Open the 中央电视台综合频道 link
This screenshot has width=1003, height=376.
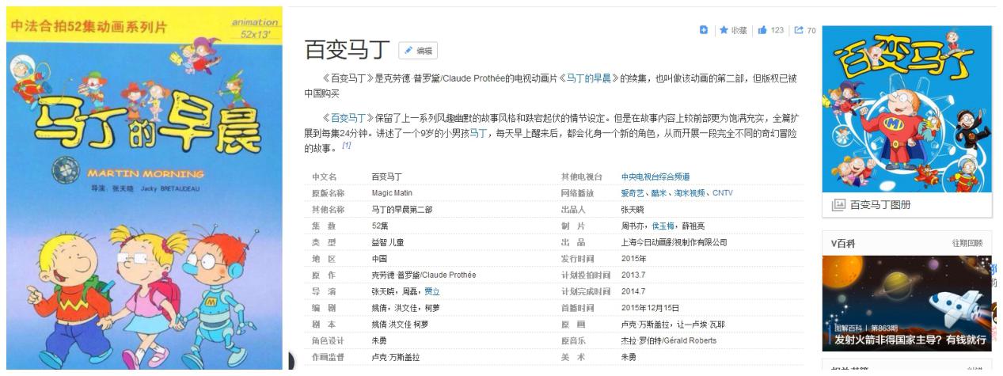(x=655, y=177)
